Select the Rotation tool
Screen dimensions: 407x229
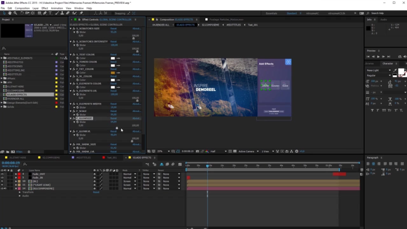(x=22, y=13)
